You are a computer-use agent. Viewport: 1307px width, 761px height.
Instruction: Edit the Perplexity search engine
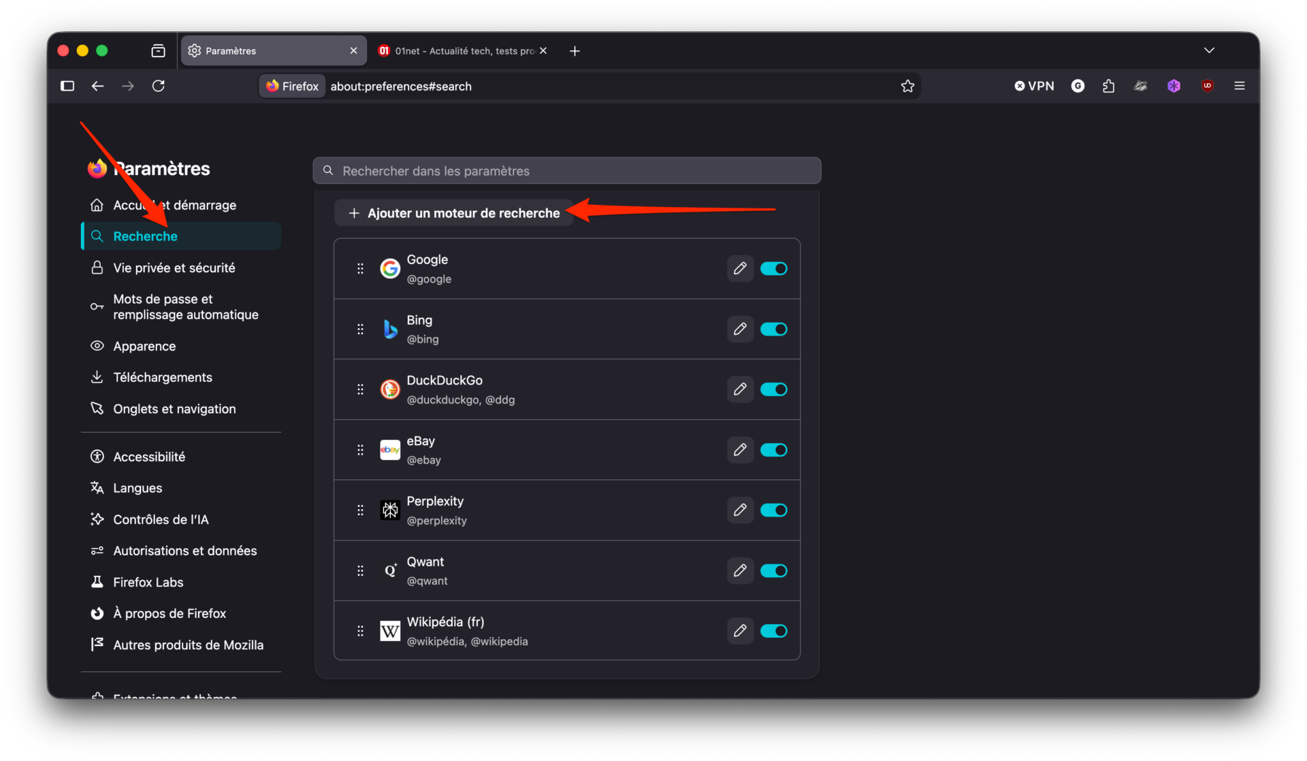coord(740,510)
